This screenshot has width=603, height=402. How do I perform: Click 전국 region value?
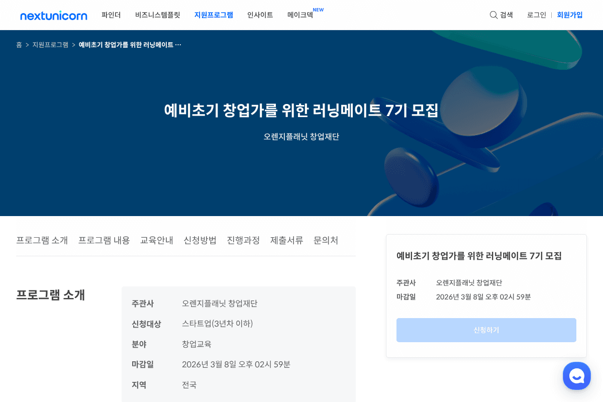click(x=189, y=385)
